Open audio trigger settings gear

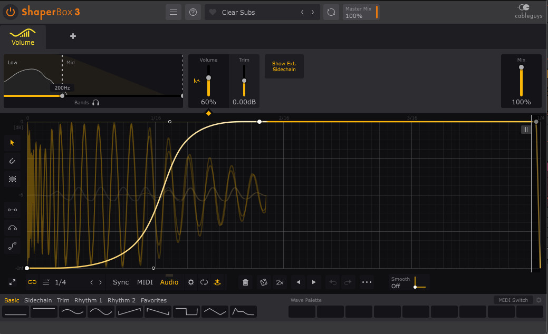pos(191,282)
